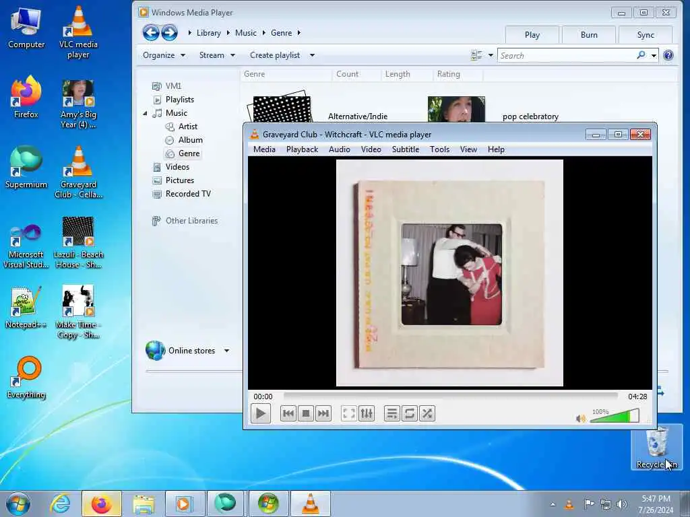Click Genre in the breadcrumb path
The width and height of the screenshot is (690, 517).
[x=281, y=33]
